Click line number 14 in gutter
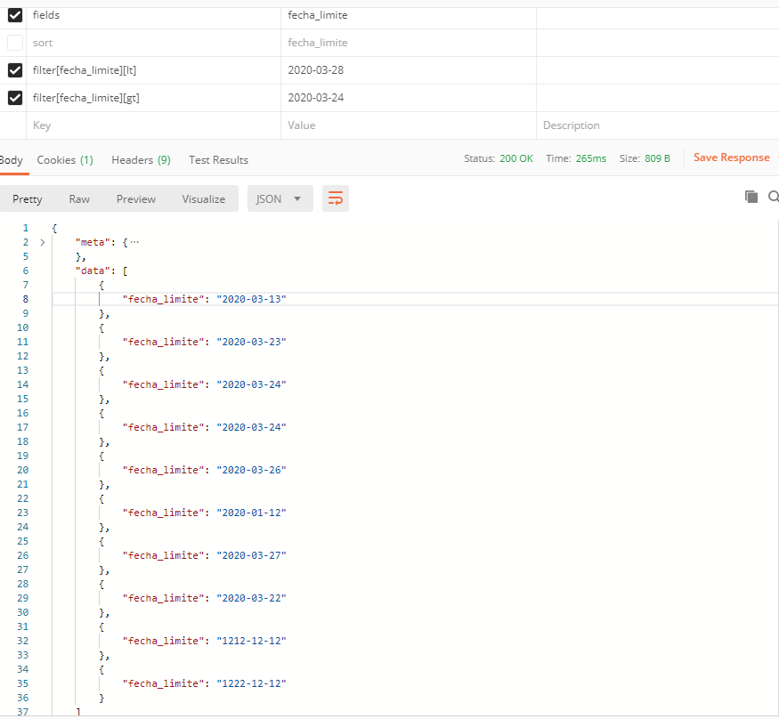The height and width of the screenshot is (719, 779). 23,384
